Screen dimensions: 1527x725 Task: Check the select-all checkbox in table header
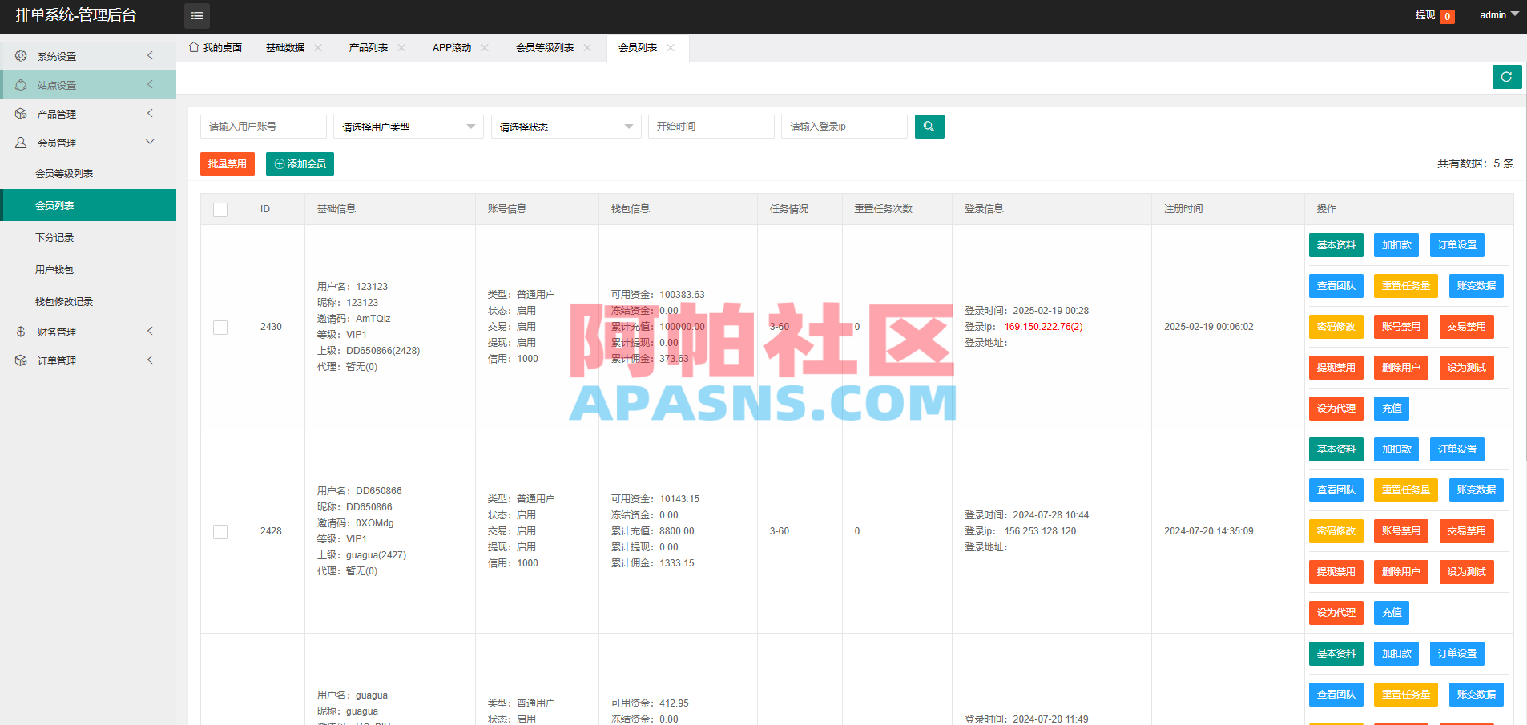point(220,209)
